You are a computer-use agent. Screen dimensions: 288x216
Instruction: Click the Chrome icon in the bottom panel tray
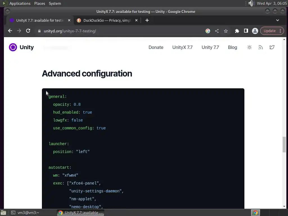point(255,213)
